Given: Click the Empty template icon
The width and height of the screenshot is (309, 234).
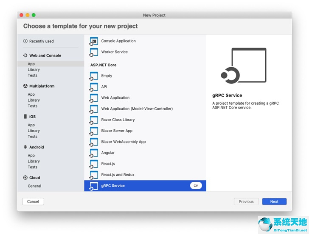Looking at the screenshot, I should (94, 76).
